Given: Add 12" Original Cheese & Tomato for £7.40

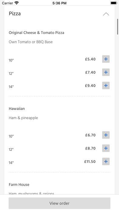Looking at the screenshot, I should pyautogui.click(x=106, y=72).
